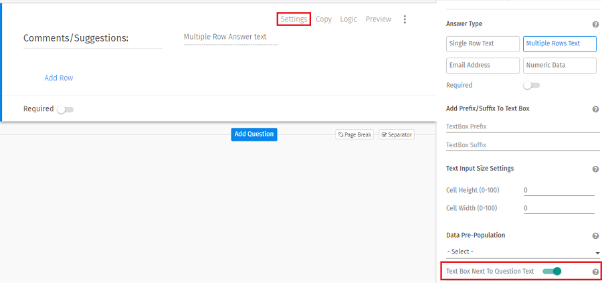Choose Email Address answer type
Screen dimensions: 602x283
(482, 66)
